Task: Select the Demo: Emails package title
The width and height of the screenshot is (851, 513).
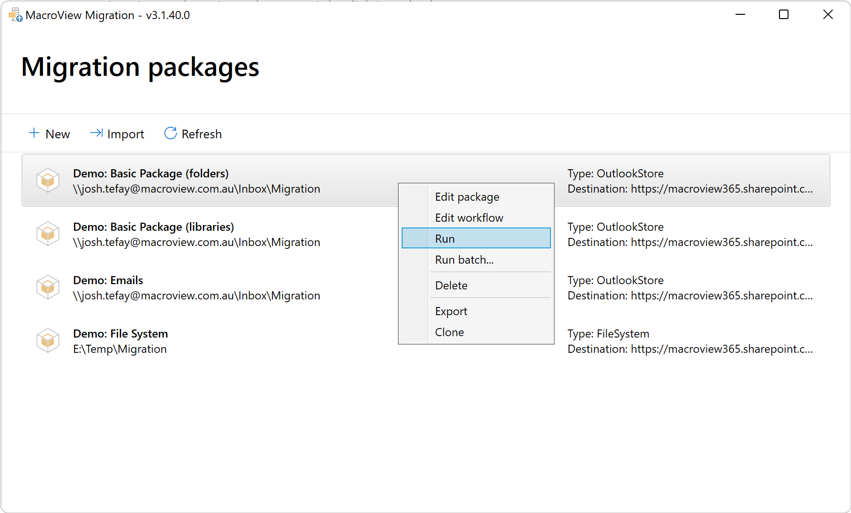Action: [108, 280]
